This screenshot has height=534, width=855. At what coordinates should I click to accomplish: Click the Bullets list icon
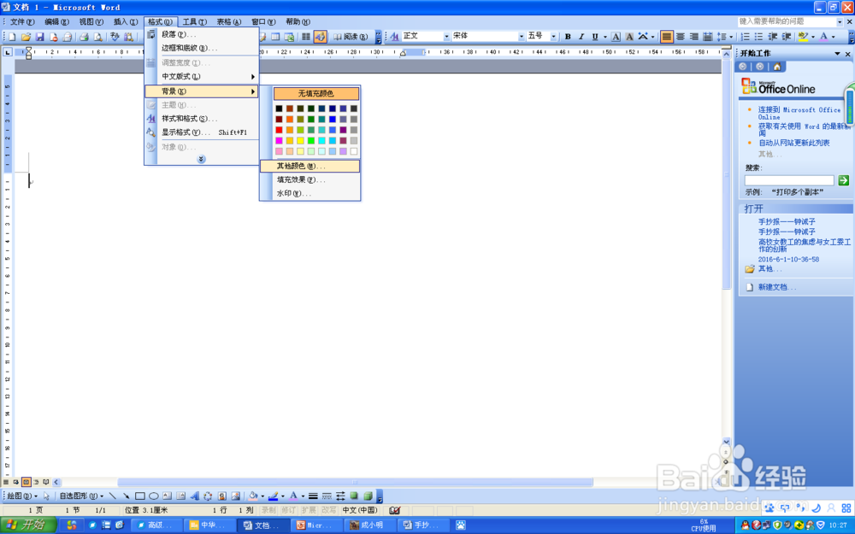pyautogui.click(x=758, y=37)
